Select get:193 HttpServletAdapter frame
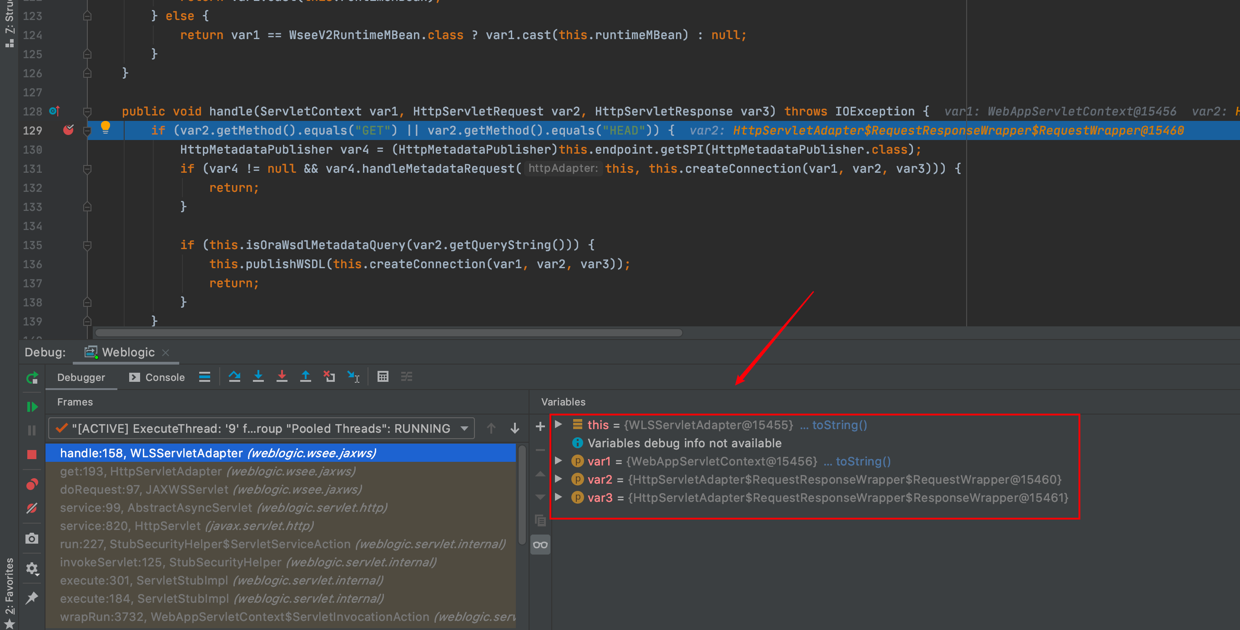 tap(207, 471)
